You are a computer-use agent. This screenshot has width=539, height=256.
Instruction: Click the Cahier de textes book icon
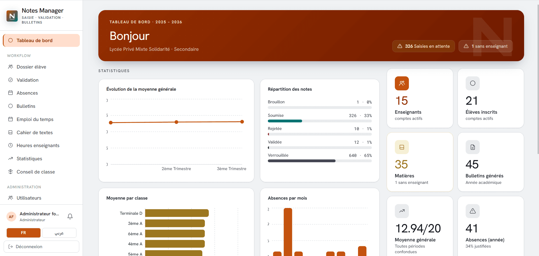pos(10,132)
